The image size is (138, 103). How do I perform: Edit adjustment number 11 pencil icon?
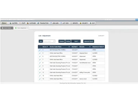click(x=40, y=73)
